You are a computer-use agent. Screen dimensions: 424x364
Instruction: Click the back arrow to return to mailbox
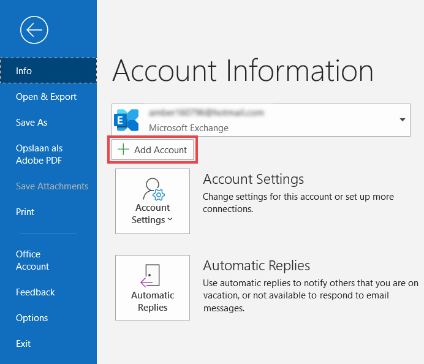tap(34, 29)
